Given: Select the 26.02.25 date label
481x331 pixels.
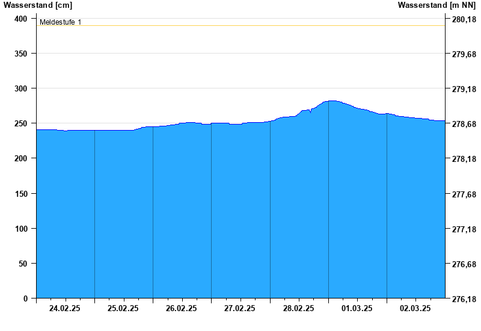Looking at the screenshot, I should click(182, 308).
